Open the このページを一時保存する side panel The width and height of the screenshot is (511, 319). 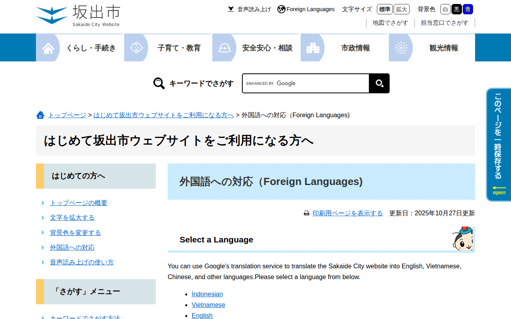pyautogui.click(x=498, y=144)
